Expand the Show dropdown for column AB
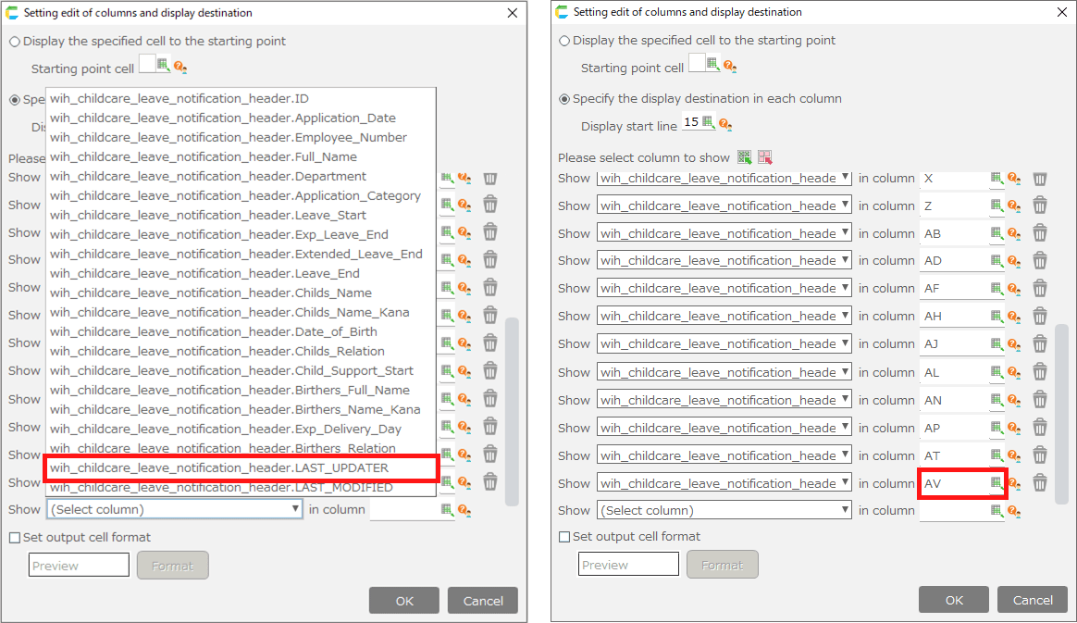 tap(724, 233)
